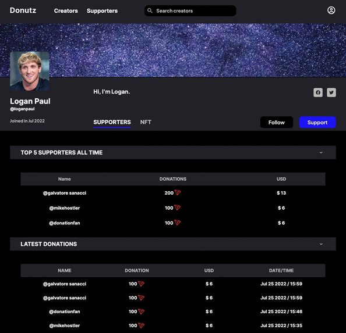Focus the Search creators field

(190, 11)
